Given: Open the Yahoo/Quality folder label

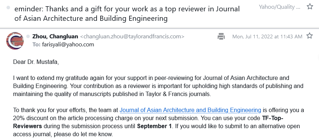Looking at the screenshot, I should coord(279,7).
